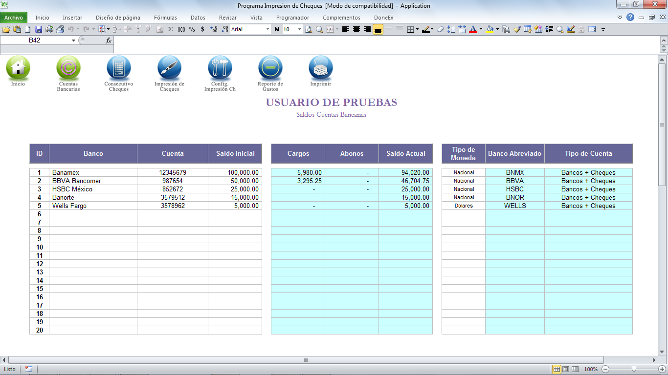The width and height of the screenshot is (668, 375).
Task: Toggle bottom align button in toolbar
Action: click(x=378, y=29)
